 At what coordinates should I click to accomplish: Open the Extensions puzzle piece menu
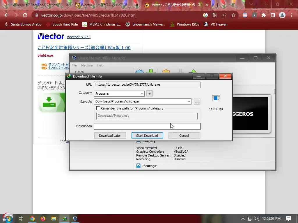(x=263, y=15)
